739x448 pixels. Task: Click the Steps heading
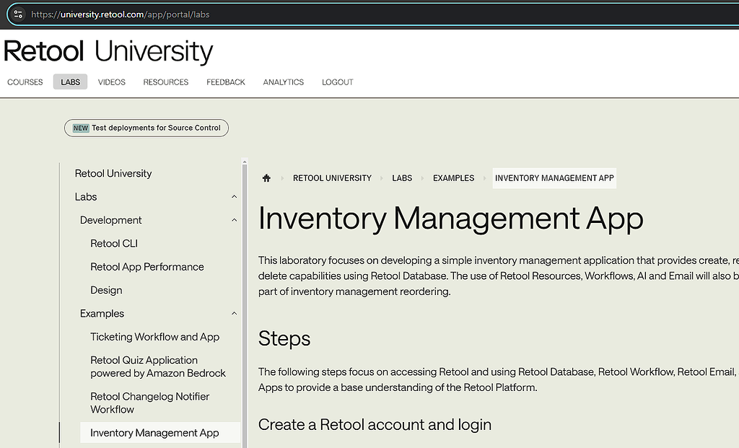coord(284,338)
